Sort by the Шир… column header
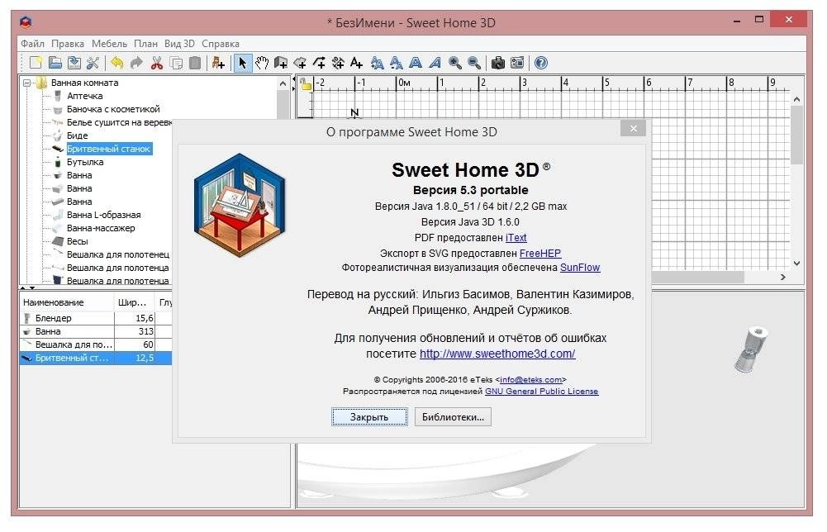Viewport: 827px width, 532px height. coord(135,302)
